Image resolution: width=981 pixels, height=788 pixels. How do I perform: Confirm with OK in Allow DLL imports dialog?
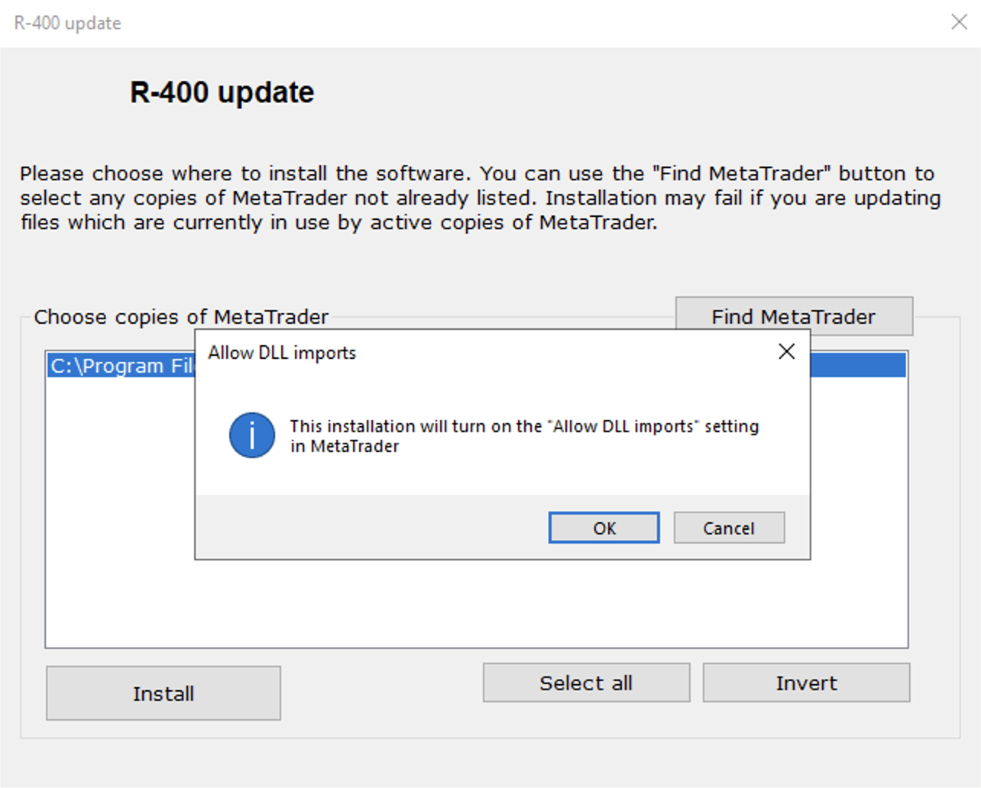[604, 528]
